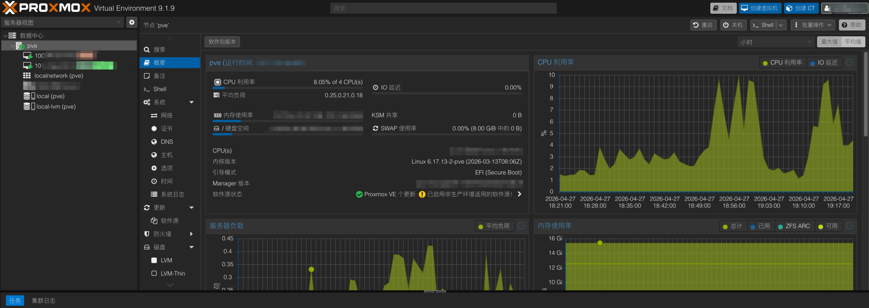Expand the 防火墙 menu section
Screen dimensions: 869x308
click(192, 234)
